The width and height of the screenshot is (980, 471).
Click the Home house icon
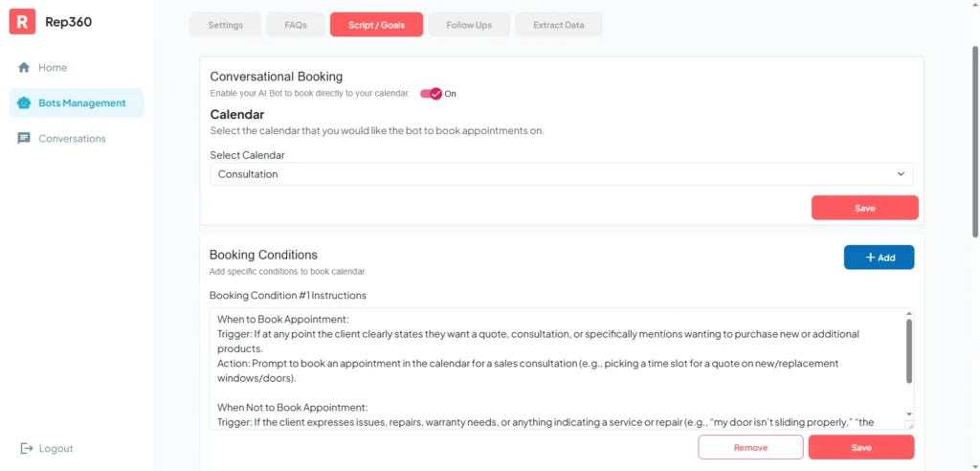click(x=24, y=68)
